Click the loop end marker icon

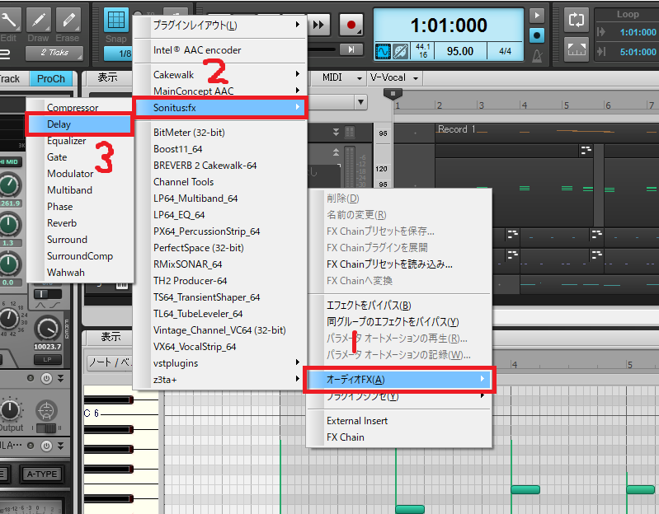pyautogui.click(x=601, y=52)
